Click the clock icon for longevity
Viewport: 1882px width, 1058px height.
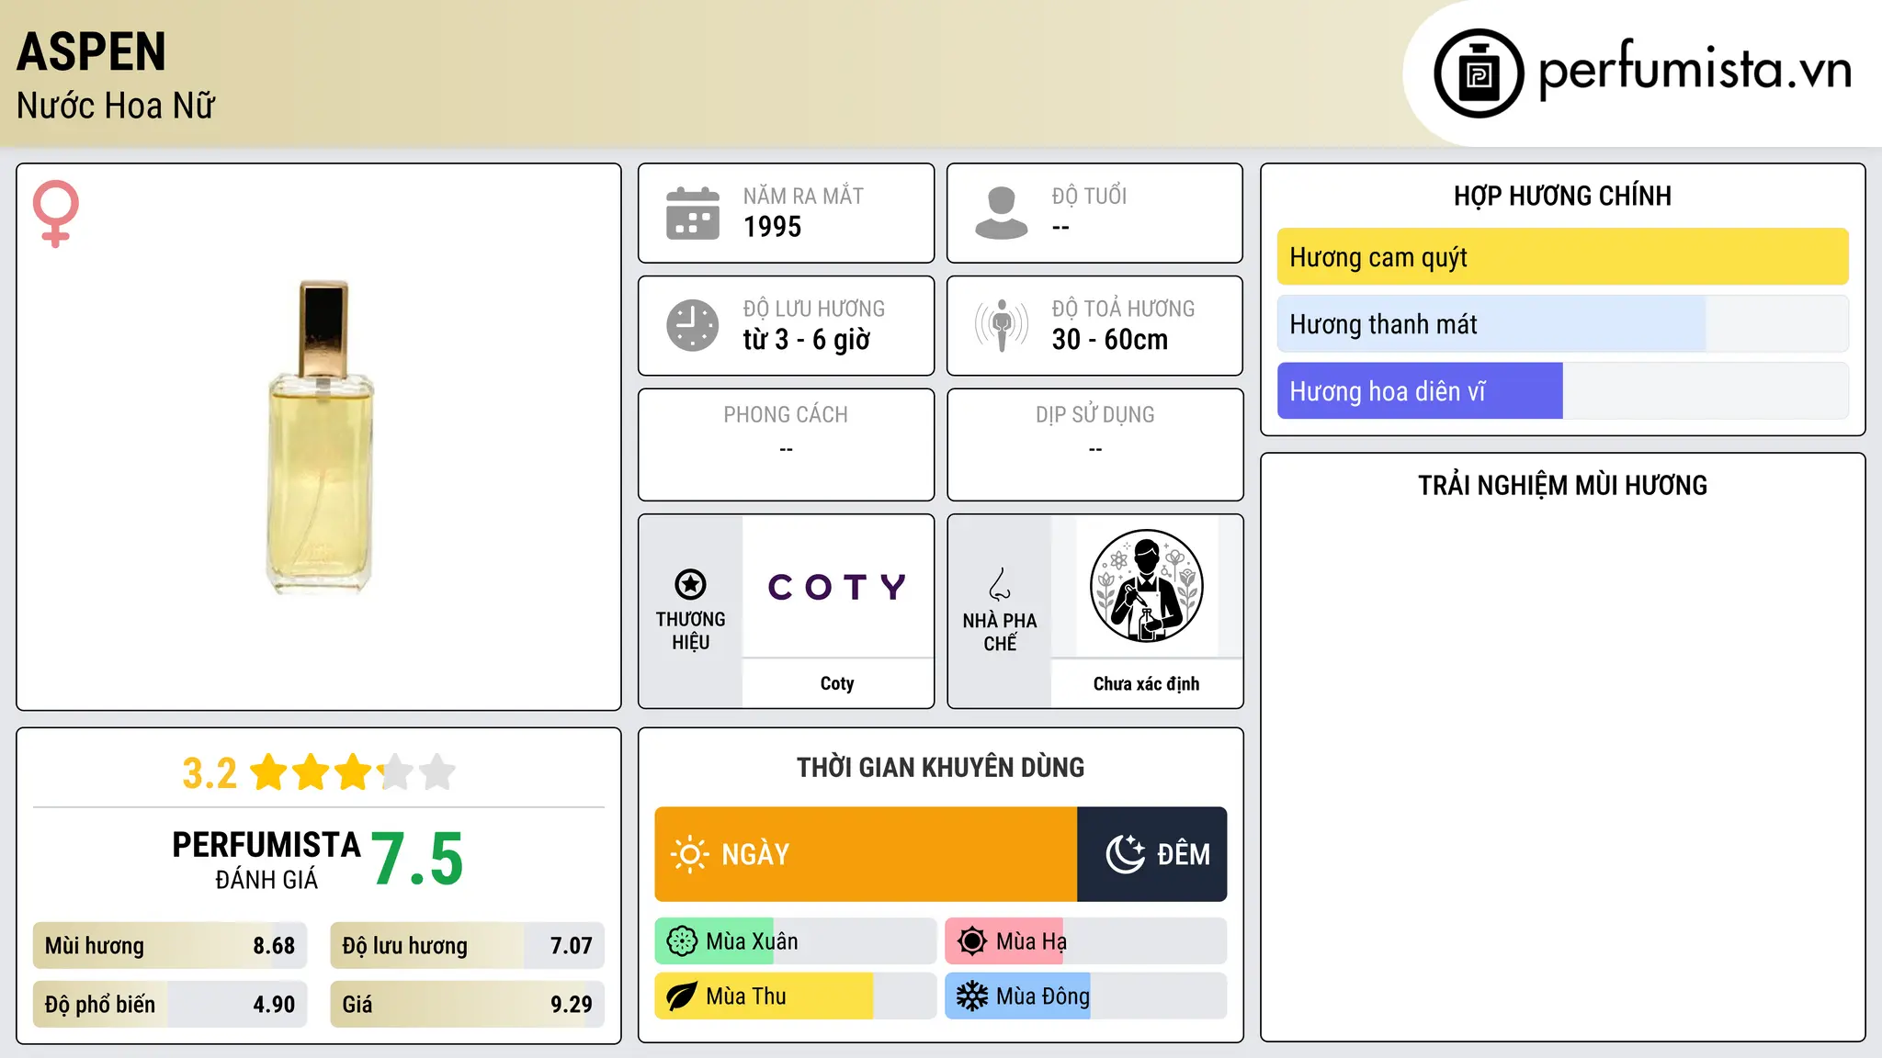693,325
